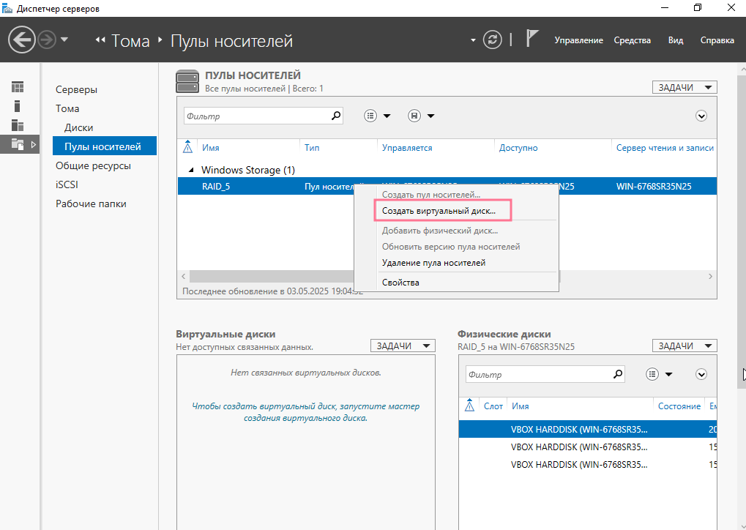Click search magnifier in storage pools filter
This screenshot has height=530, width=746.
336,116
